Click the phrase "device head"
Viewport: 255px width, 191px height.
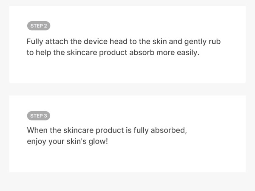pos(108,42)
